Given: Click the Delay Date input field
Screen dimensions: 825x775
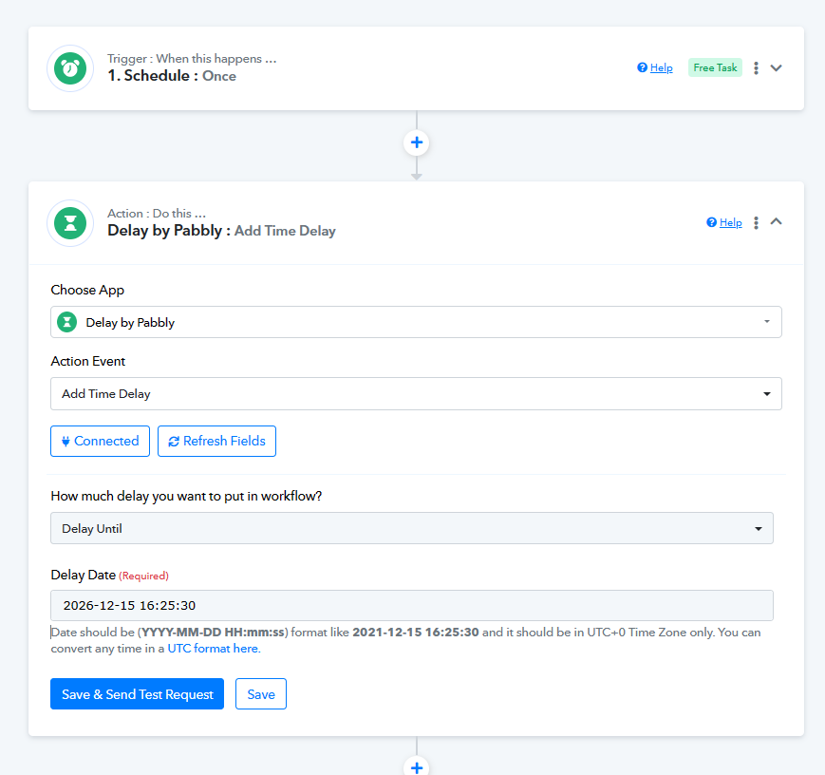Looking at the screenshot, I should (x=411, y=606).
